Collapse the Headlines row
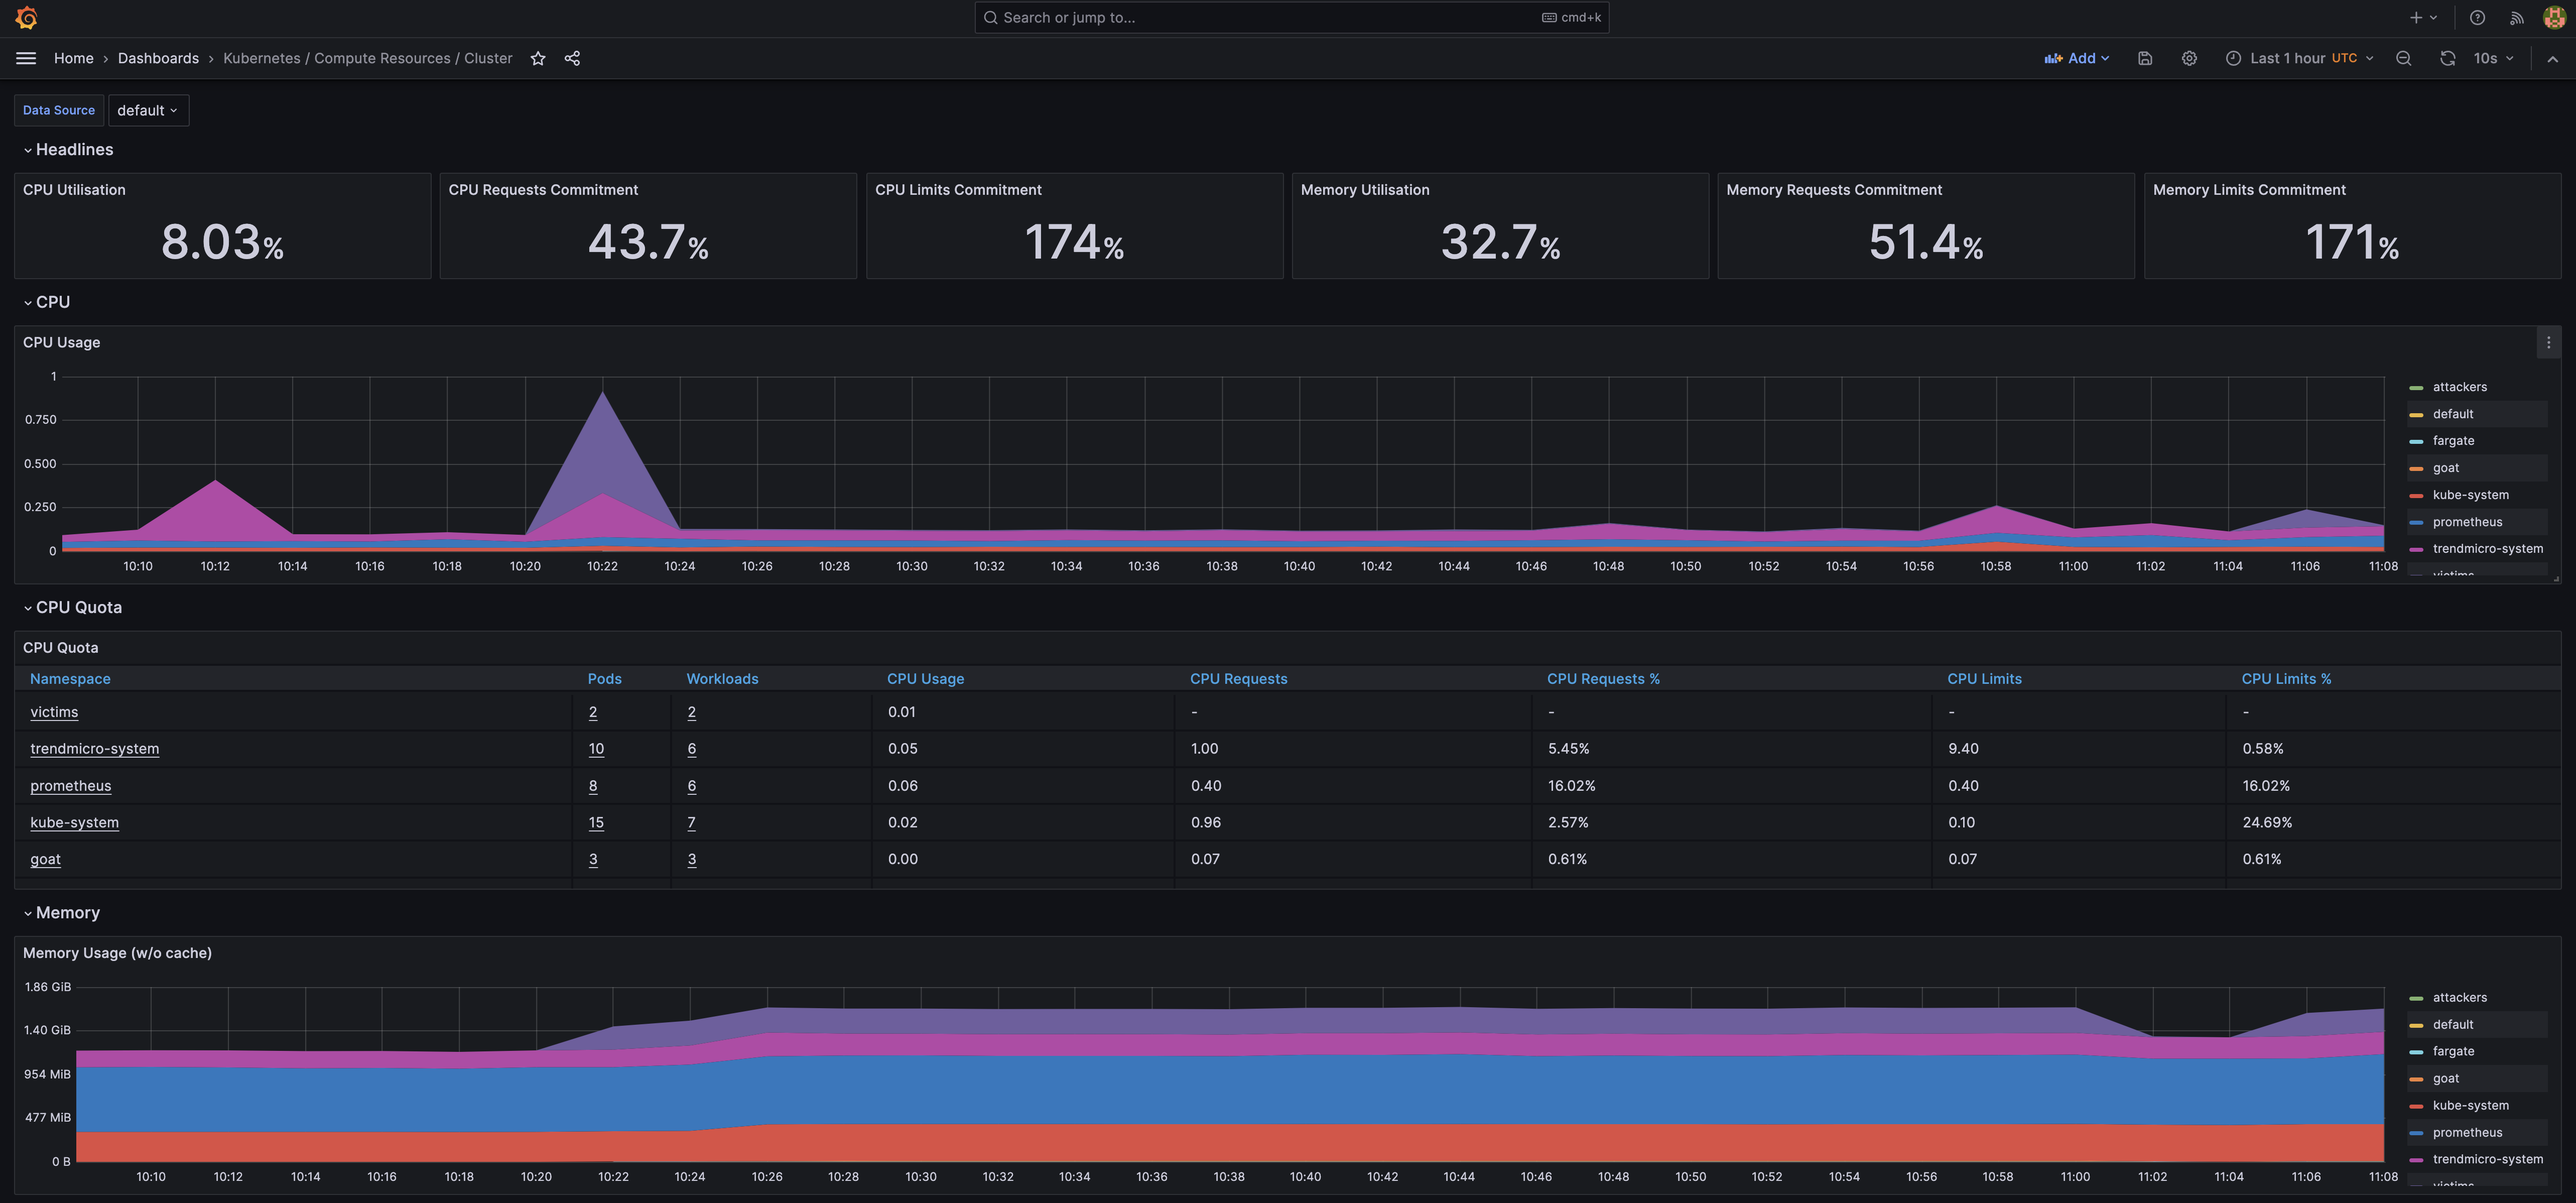The width and height of the screenshot is (2576, 1203). point(68,149)
